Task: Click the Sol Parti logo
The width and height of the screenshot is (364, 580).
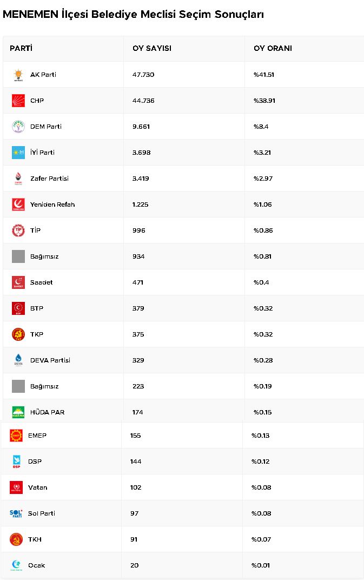Action: click(16, 513)
